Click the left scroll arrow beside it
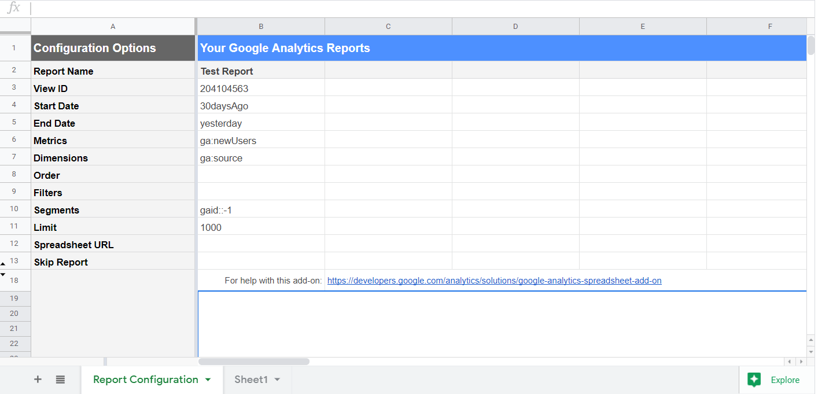818x394 pixels. (x=790, y=362)
